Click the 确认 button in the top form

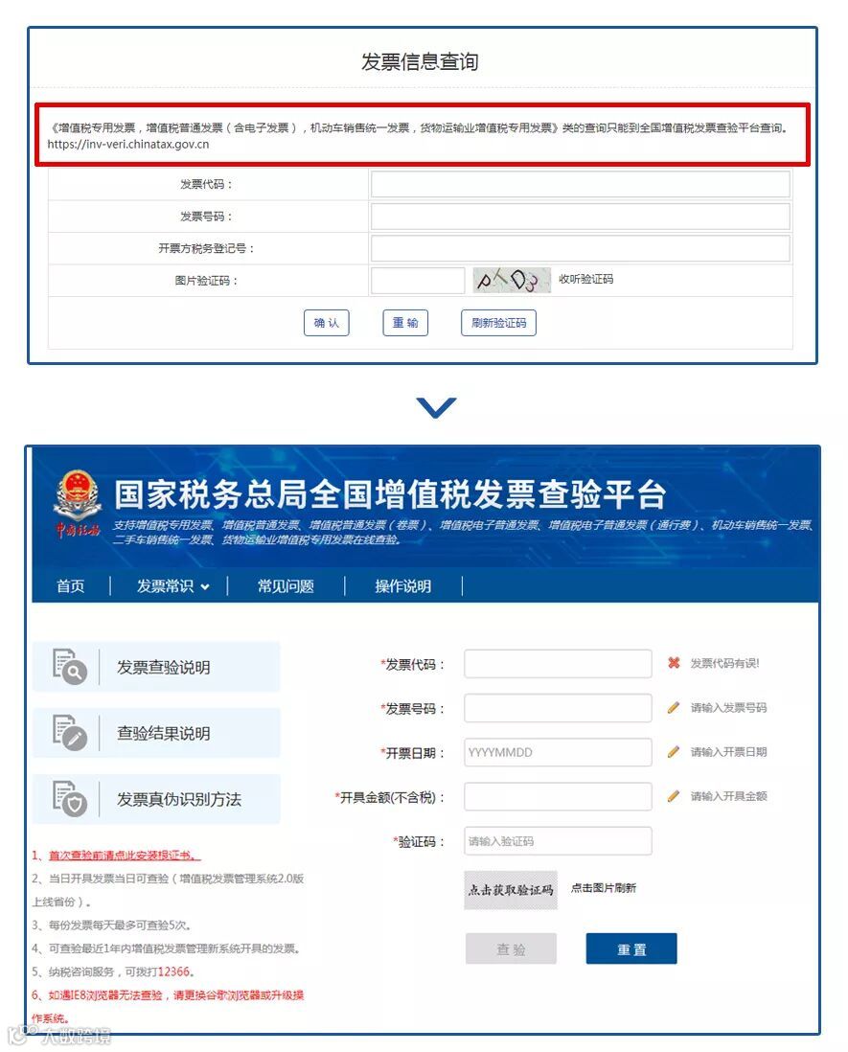[327, 323]
